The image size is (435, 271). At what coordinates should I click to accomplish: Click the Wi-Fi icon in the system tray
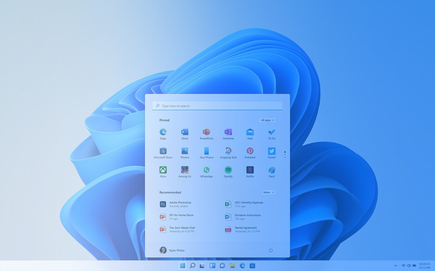pyautogui.click(x=403, y=266)
